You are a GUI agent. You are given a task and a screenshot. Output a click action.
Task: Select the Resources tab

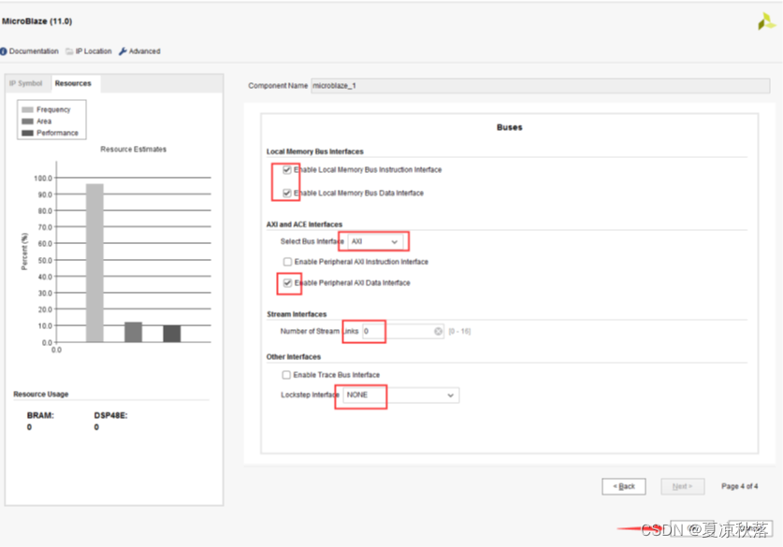(73, 83)
